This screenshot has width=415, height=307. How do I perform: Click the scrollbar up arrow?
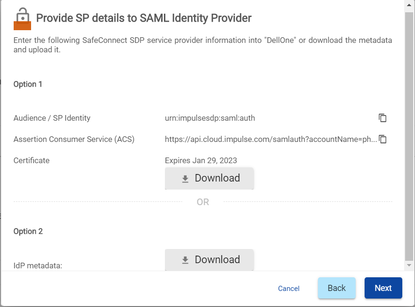409,6
